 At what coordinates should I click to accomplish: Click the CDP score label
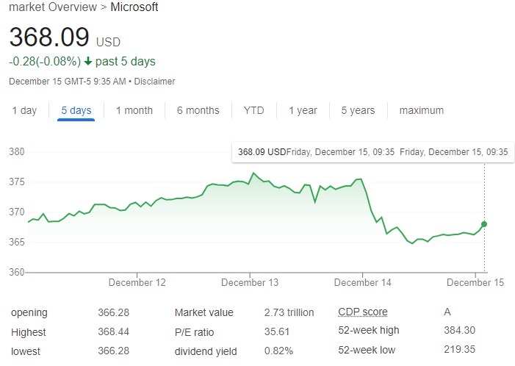(363, 312)
